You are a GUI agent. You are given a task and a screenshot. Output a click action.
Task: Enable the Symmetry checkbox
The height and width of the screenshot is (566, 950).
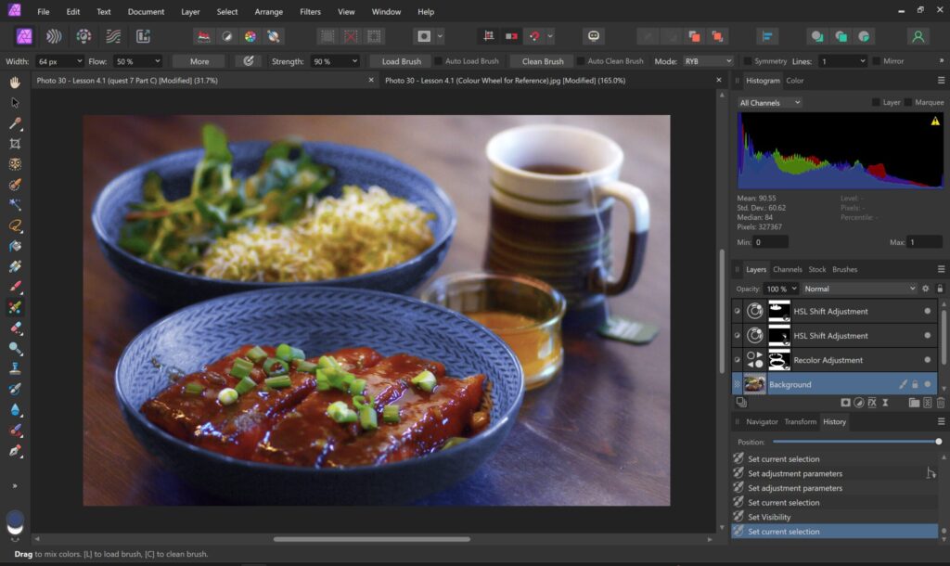pos(748,61)
